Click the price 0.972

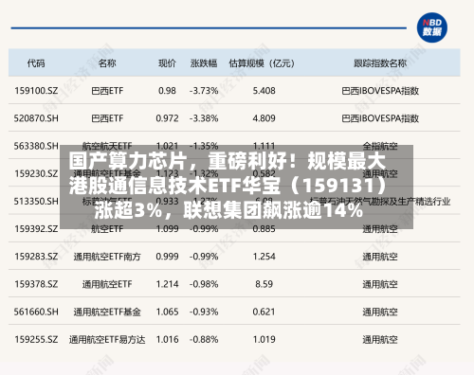pyautogui.click(x=167, y=118)
